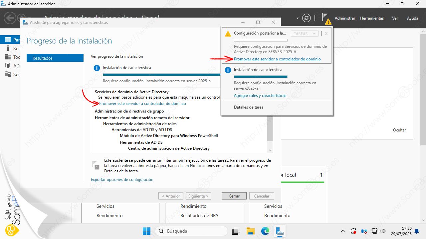
Task: Select Servicios de dominio de Active Directory row
Action: [x=132, y=92]
